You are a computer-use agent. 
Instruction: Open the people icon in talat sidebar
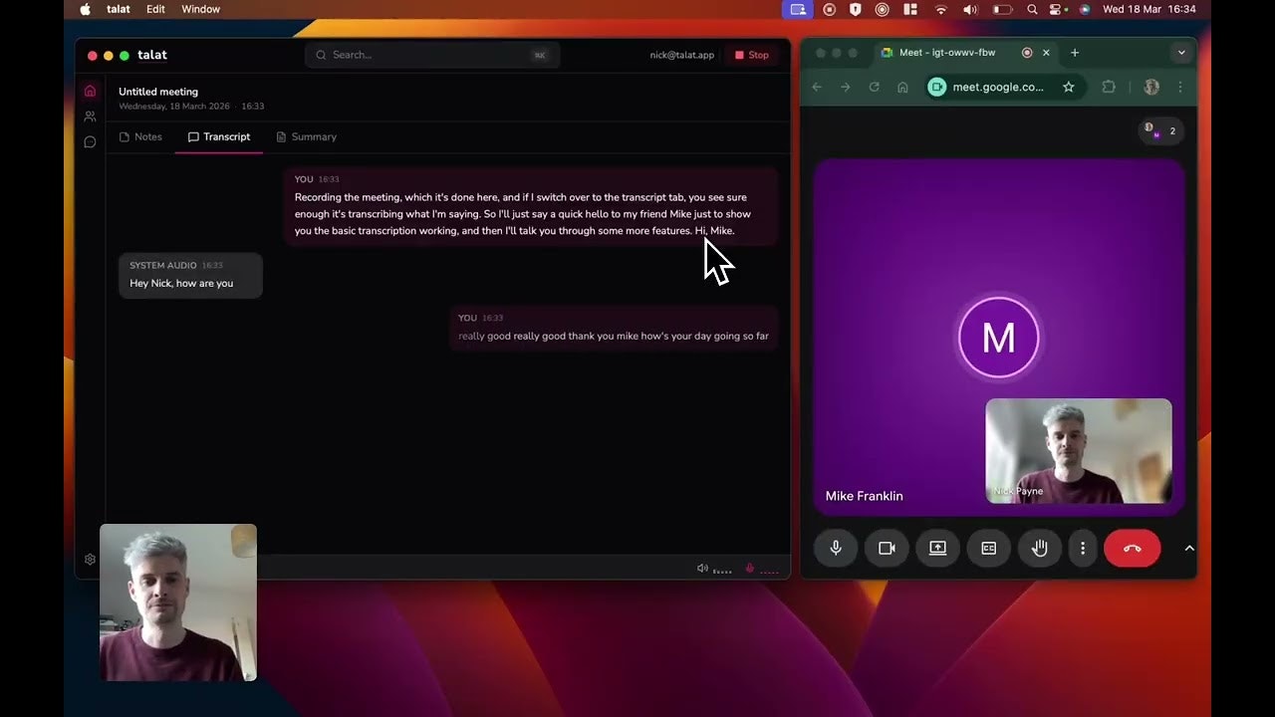tap(90, 117)
